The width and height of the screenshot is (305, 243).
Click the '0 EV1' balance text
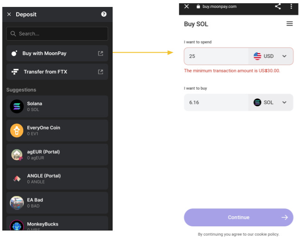[32, 134]
